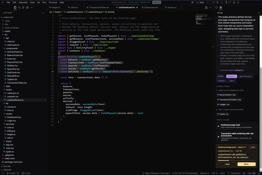The width and height of the screenshot is (262, 175).
Task: Expand the node_modules folder
Action: [11, 28]
